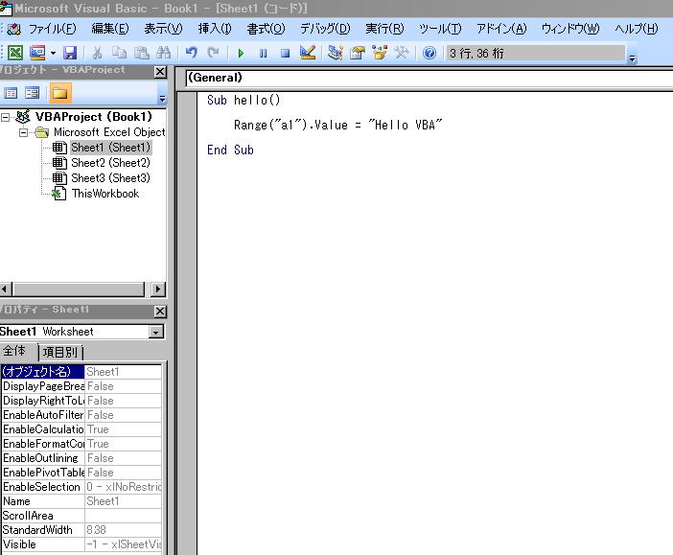The image size is (673, 555).
Task: Open Properties Window toolbar icon
Action: [357, 53]
